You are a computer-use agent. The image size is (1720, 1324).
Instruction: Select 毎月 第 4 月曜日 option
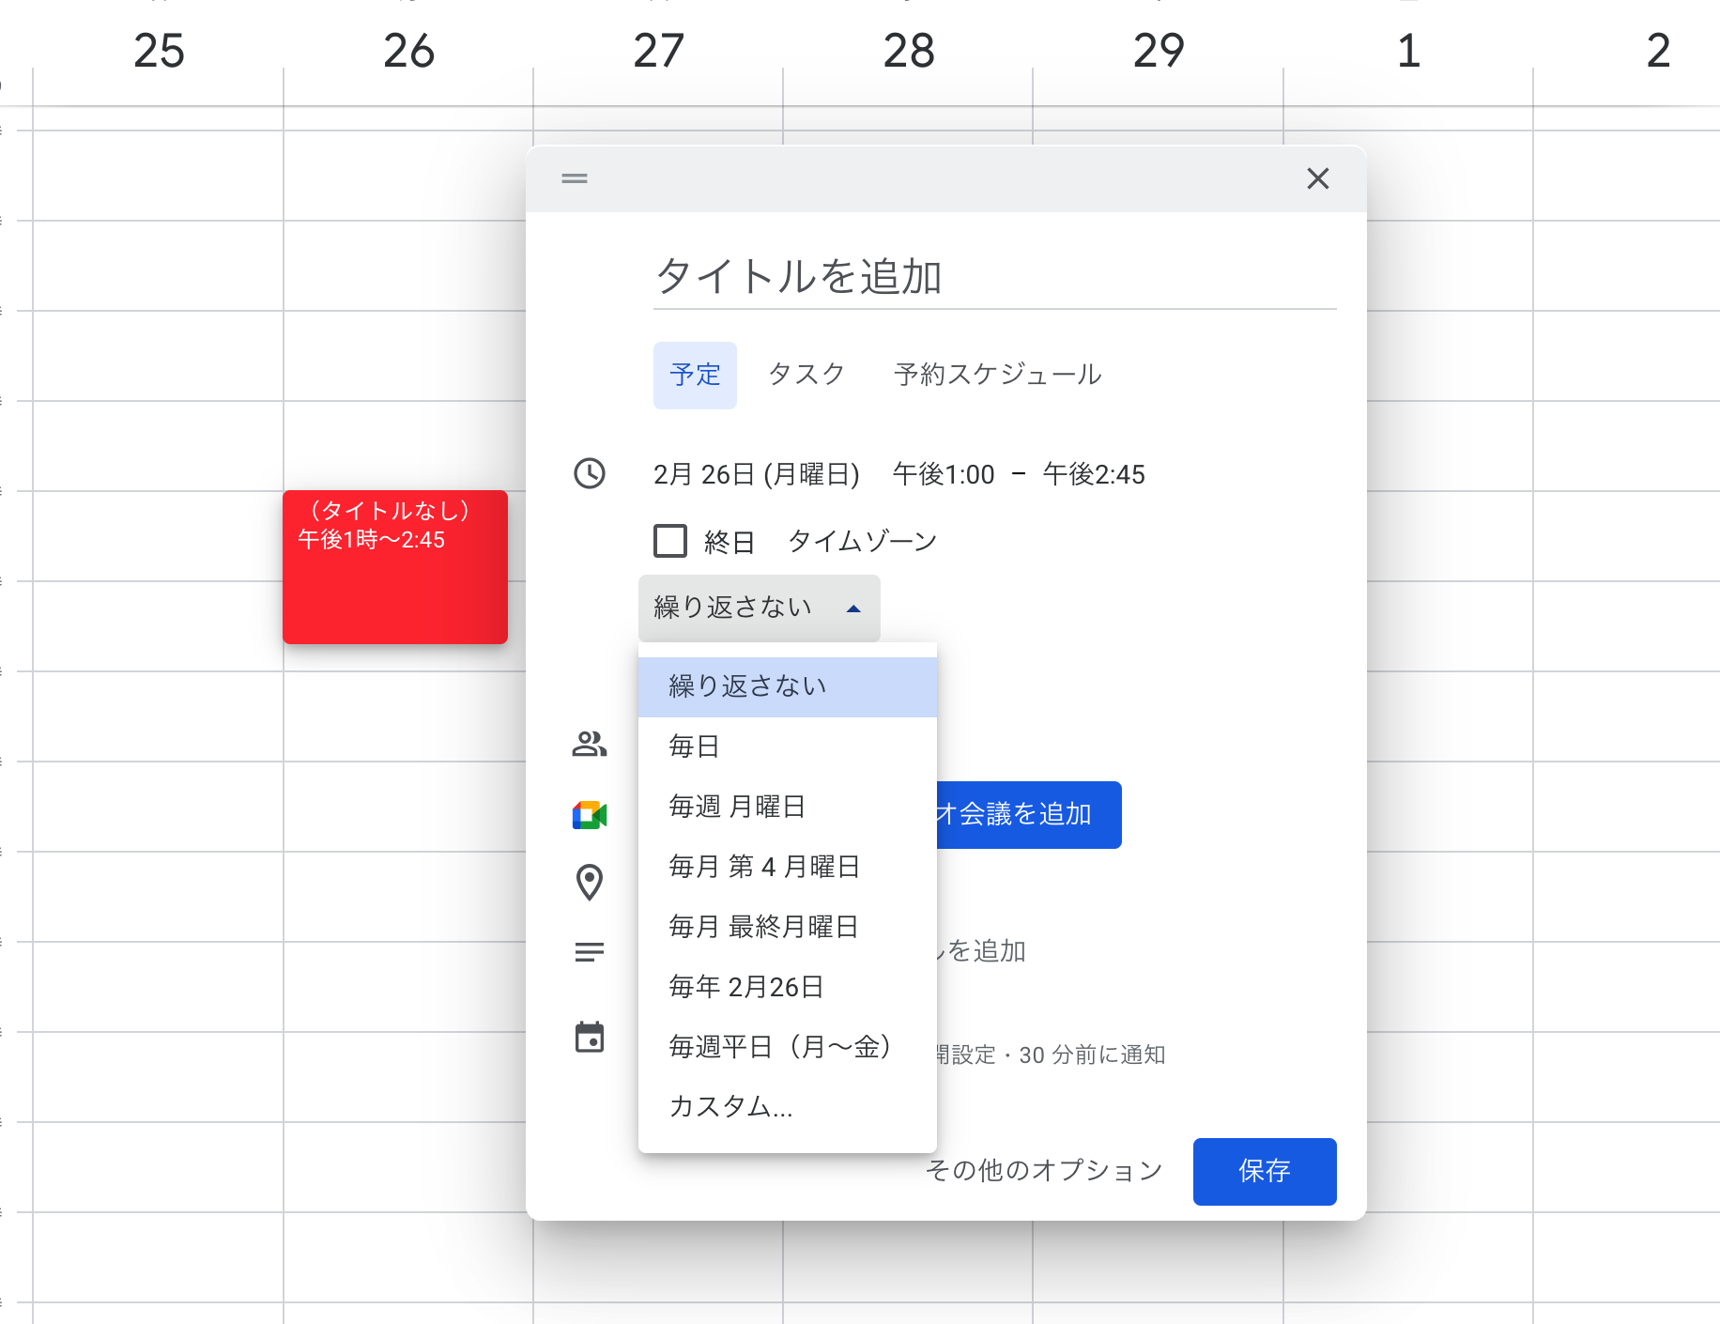click(x=788, y=868)
